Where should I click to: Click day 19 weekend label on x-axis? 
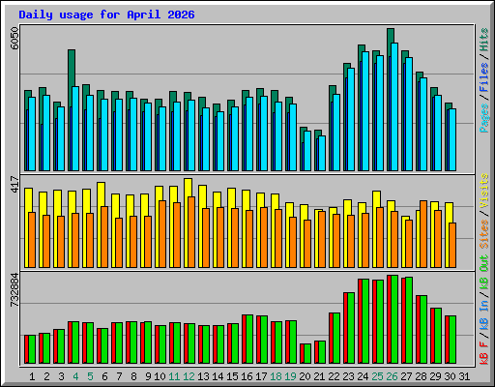click(290, 376)
